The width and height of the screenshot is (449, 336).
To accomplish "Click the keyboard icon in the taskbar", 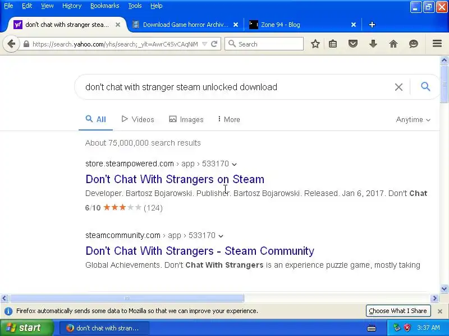I will tap(372, 328).
